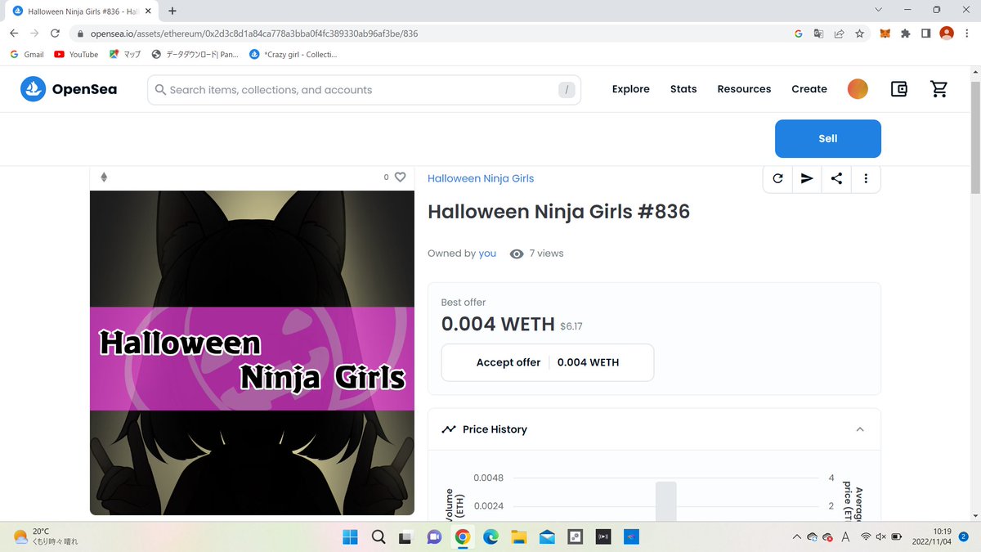Open the weather widget on the taskbar
This screenshot has width=981, height=552.
(x=46, y=536)
